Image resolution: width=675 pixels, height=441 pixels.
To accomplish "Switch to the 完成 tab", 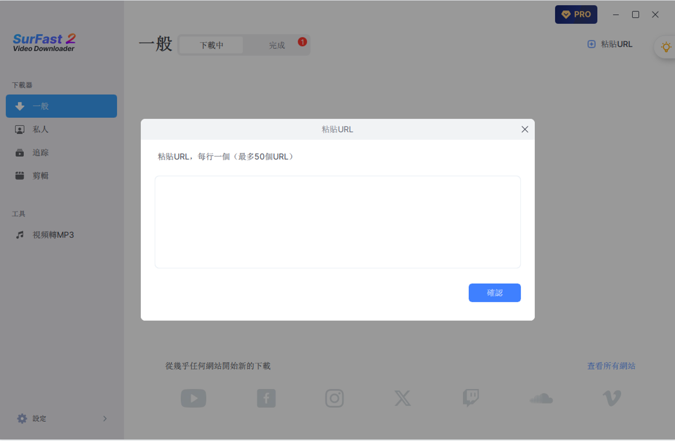I will (277, 45).
